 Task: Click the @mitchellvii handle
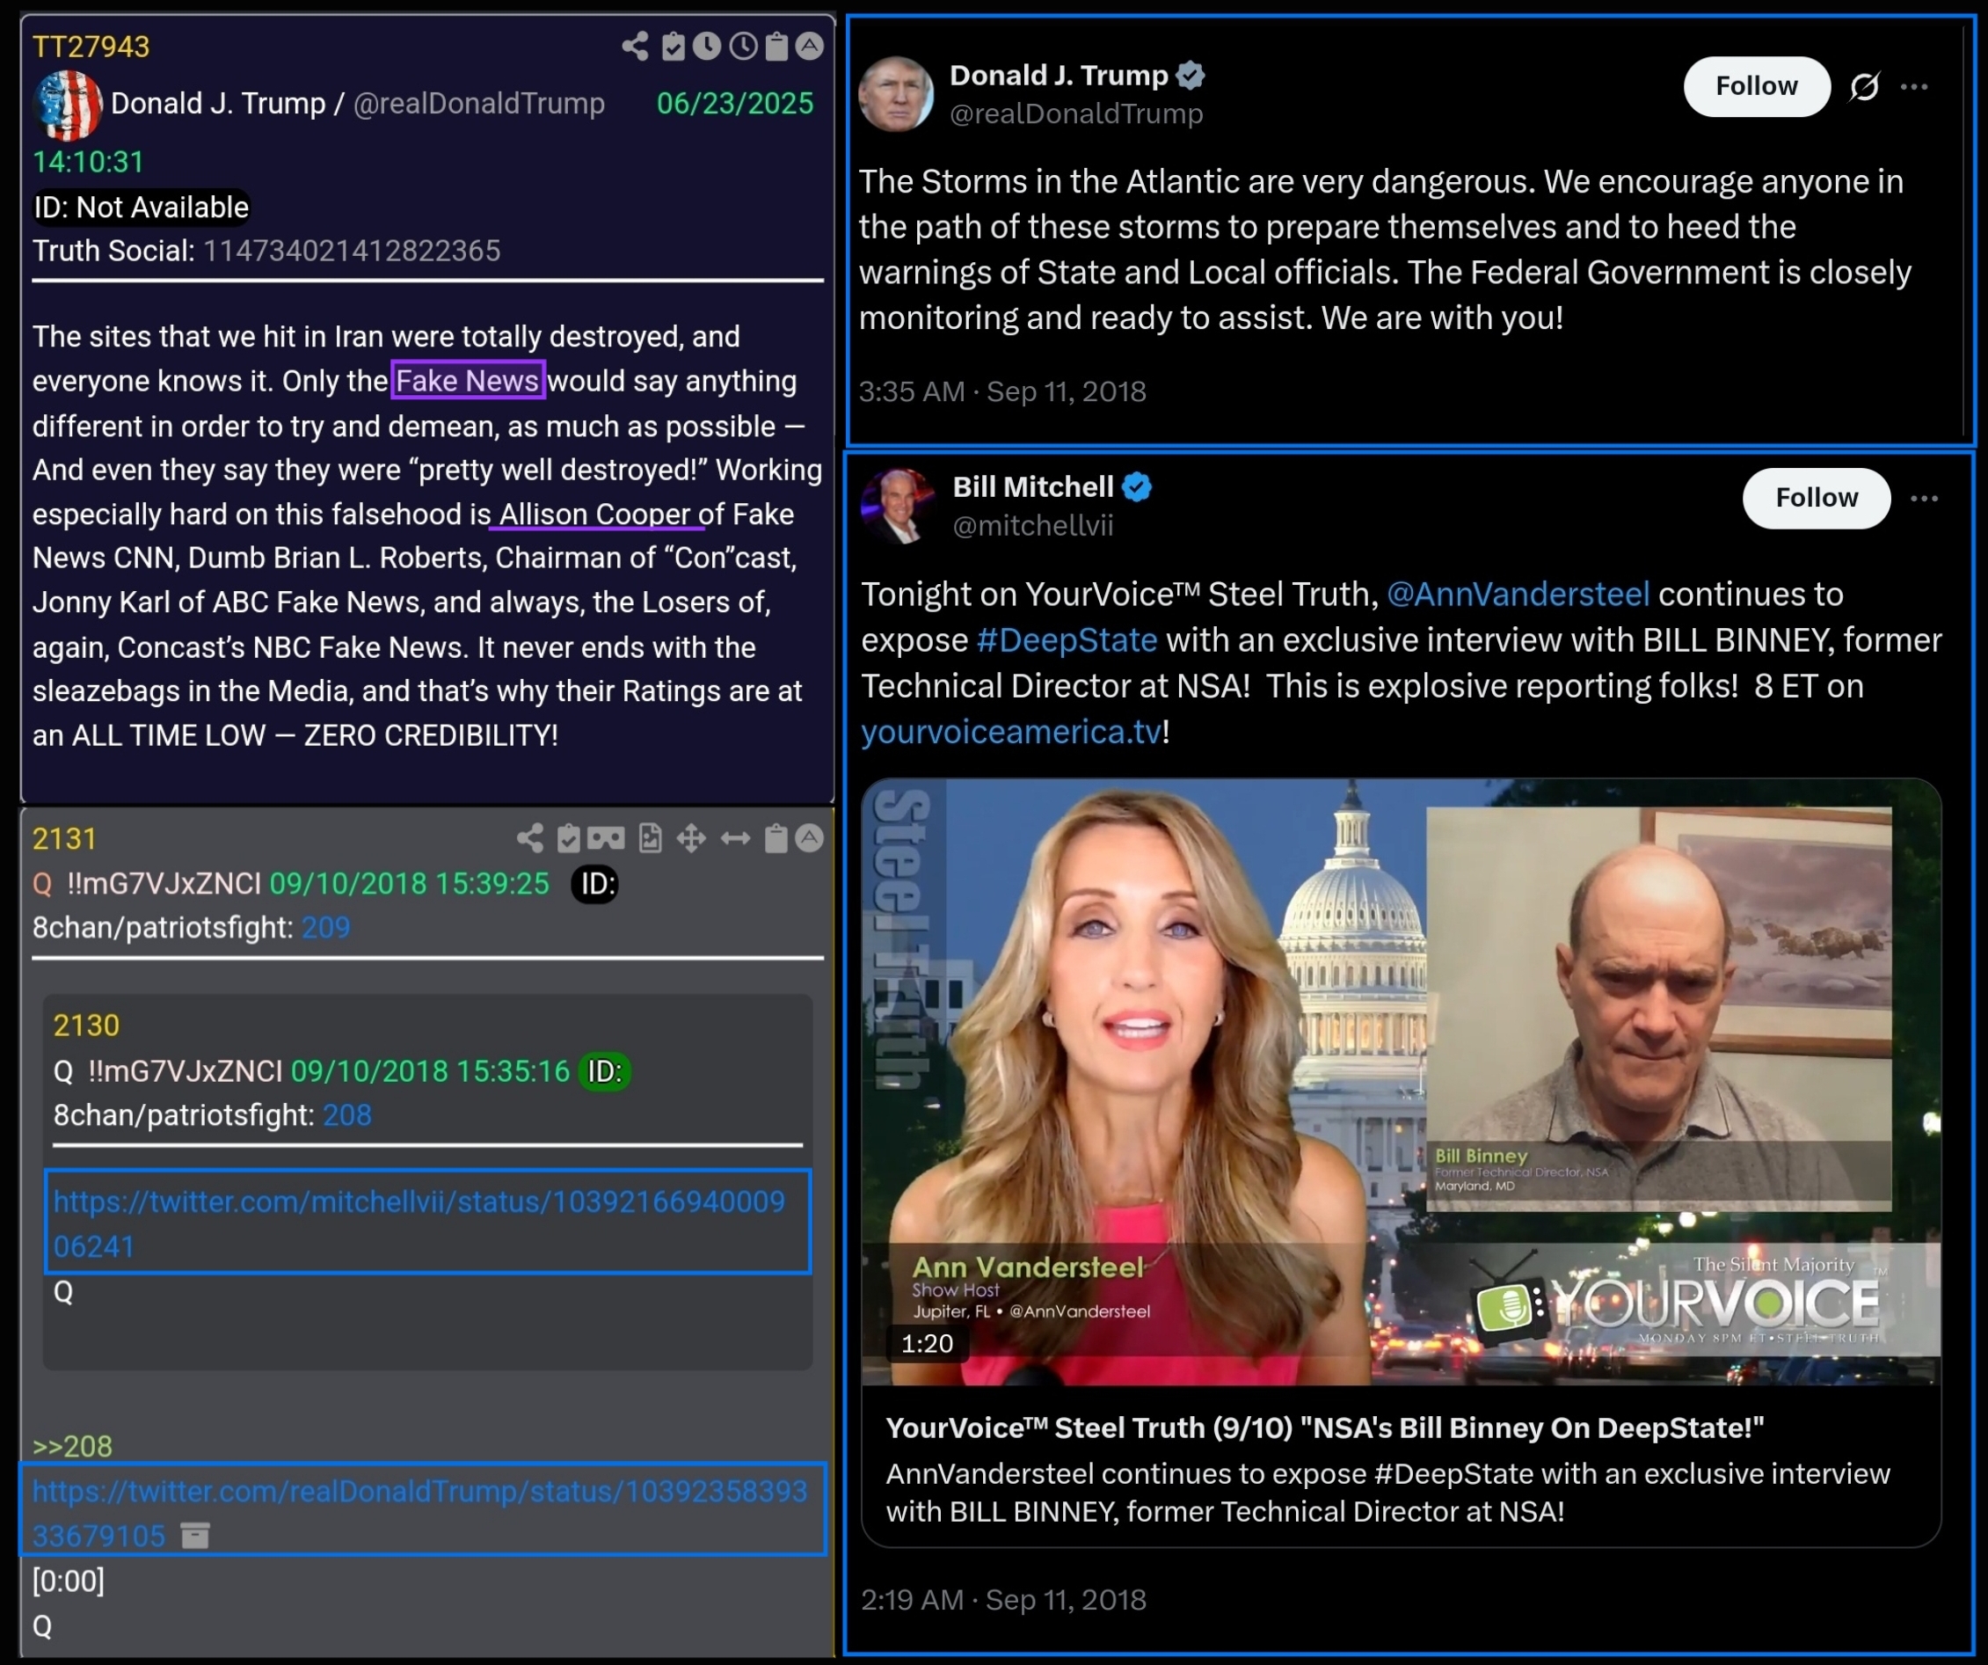point(1033,526)
